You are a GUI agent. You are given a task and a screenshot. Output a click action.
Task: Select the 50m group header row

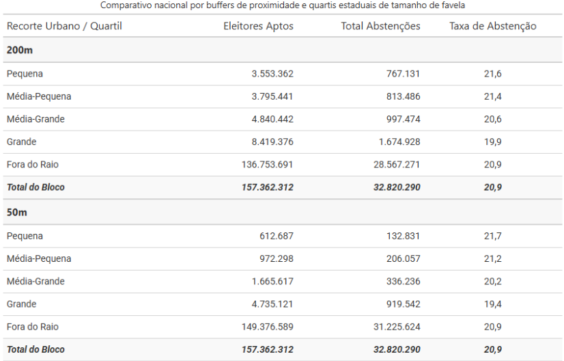point(283,212)
